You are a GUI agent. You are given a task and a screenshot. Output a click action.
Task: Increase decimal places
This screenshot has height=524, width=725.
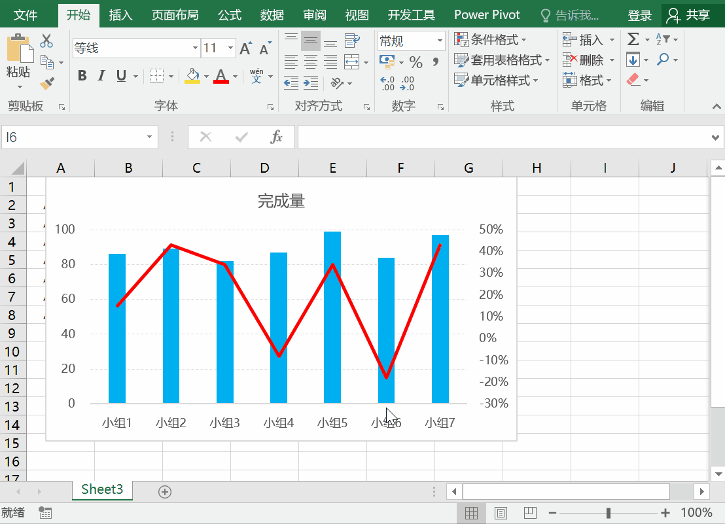pos(387,83)
